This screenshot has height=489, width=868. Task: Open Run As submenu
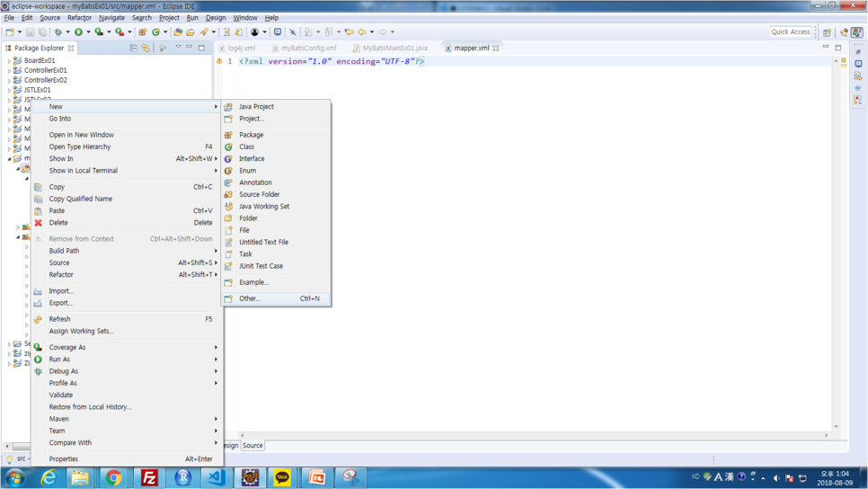126,360
